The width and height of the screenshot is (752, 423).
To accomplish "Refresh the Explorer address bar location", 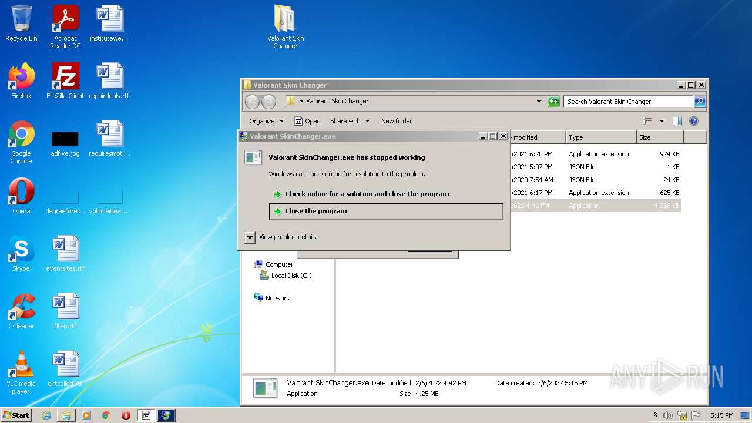I will [553, 102].
